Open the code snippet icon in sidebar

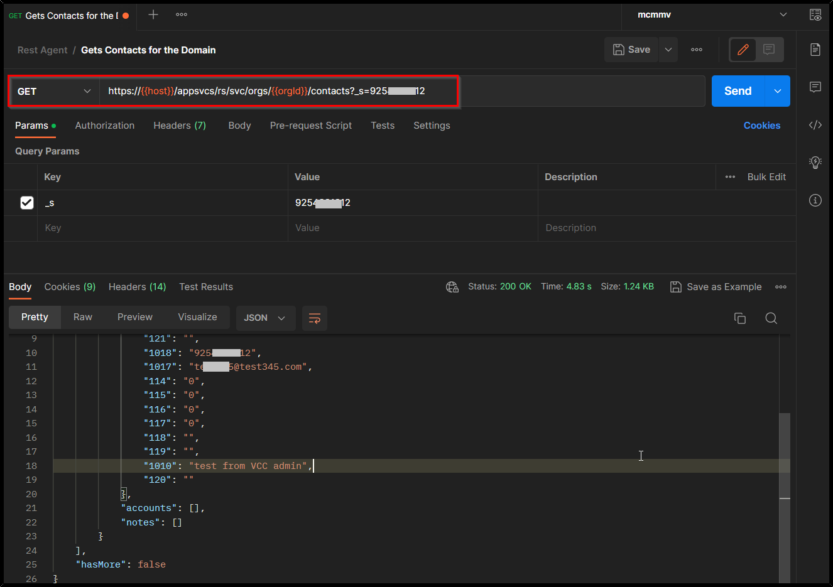815,125
